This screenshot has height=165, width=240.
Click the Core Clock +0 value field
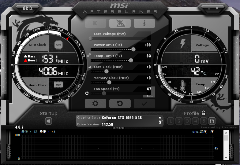[148, 67]
